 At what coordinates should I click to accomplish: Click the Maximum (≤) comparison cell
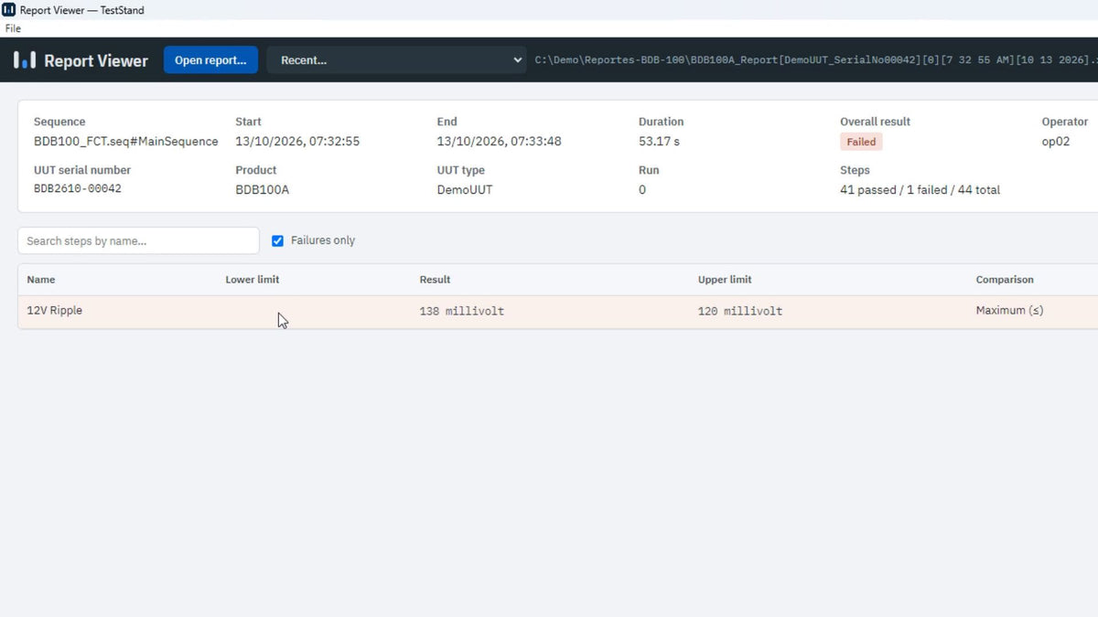coord(1009,311)
